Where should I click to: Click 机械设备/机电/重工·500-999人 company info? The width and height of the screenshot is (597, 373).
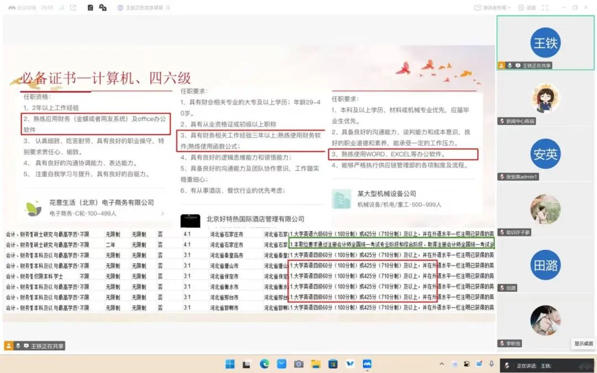pyautogui.click(x=400, y=204)
